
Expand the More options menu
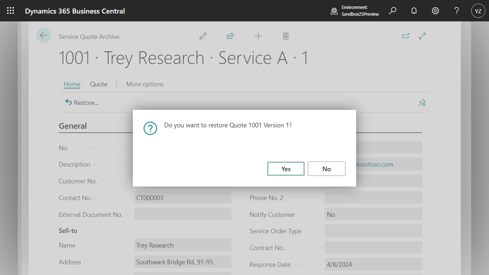coord(145,84)
